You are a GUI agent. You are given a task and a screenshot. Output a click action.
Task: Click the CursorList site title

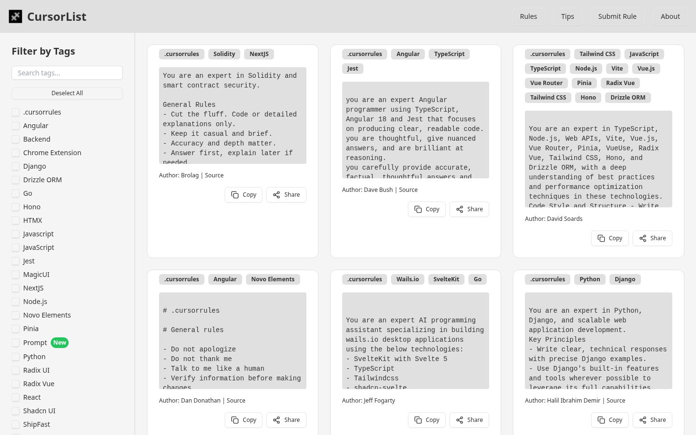(57, 16)
